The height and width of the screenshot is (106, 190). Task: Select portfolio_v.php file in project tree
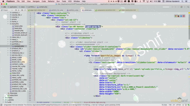18,82
